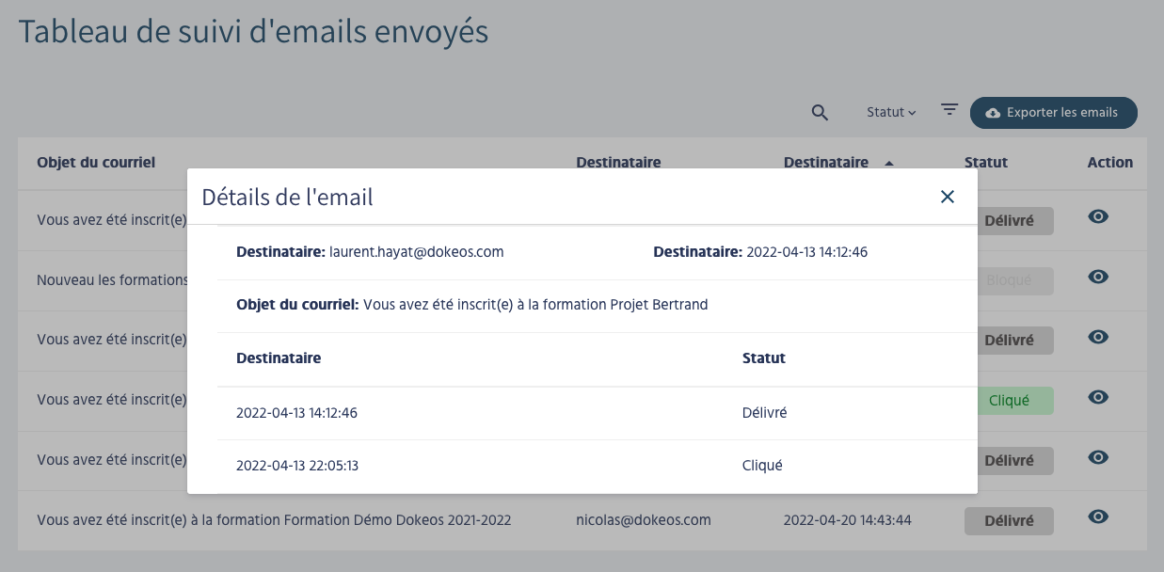Viewport: 1164px width, 572px height.
Task: Click the Statut column header in table
Action: pos(985,163)
